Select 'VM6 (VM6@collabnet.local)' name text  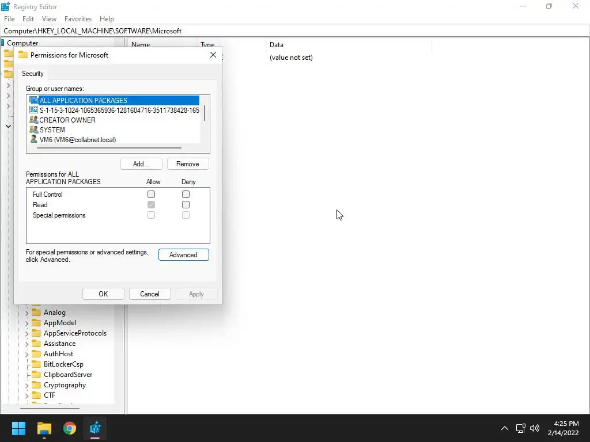point(78,139)
